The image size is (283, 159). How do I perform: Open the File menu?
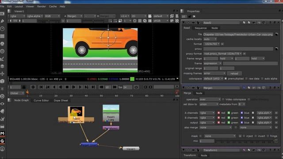pyautogui.click(x=2, y=6)
